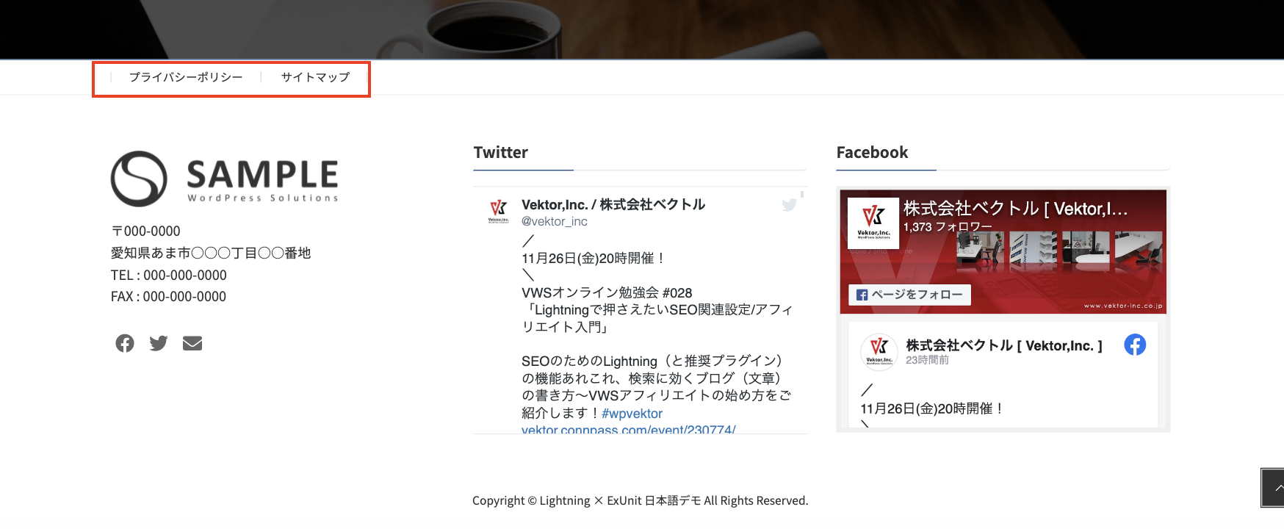Screen dimensions: 1284x529
Task: Click Vektor,Inc. / 株式会社ベクトル tweet author name
Action: pyautogui.click(x=613, y=204)
